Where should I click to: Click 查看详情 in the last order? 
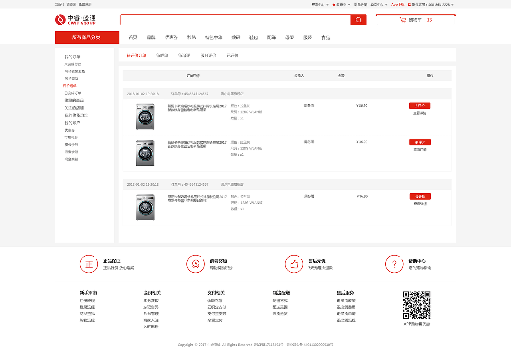click(420, 204)
